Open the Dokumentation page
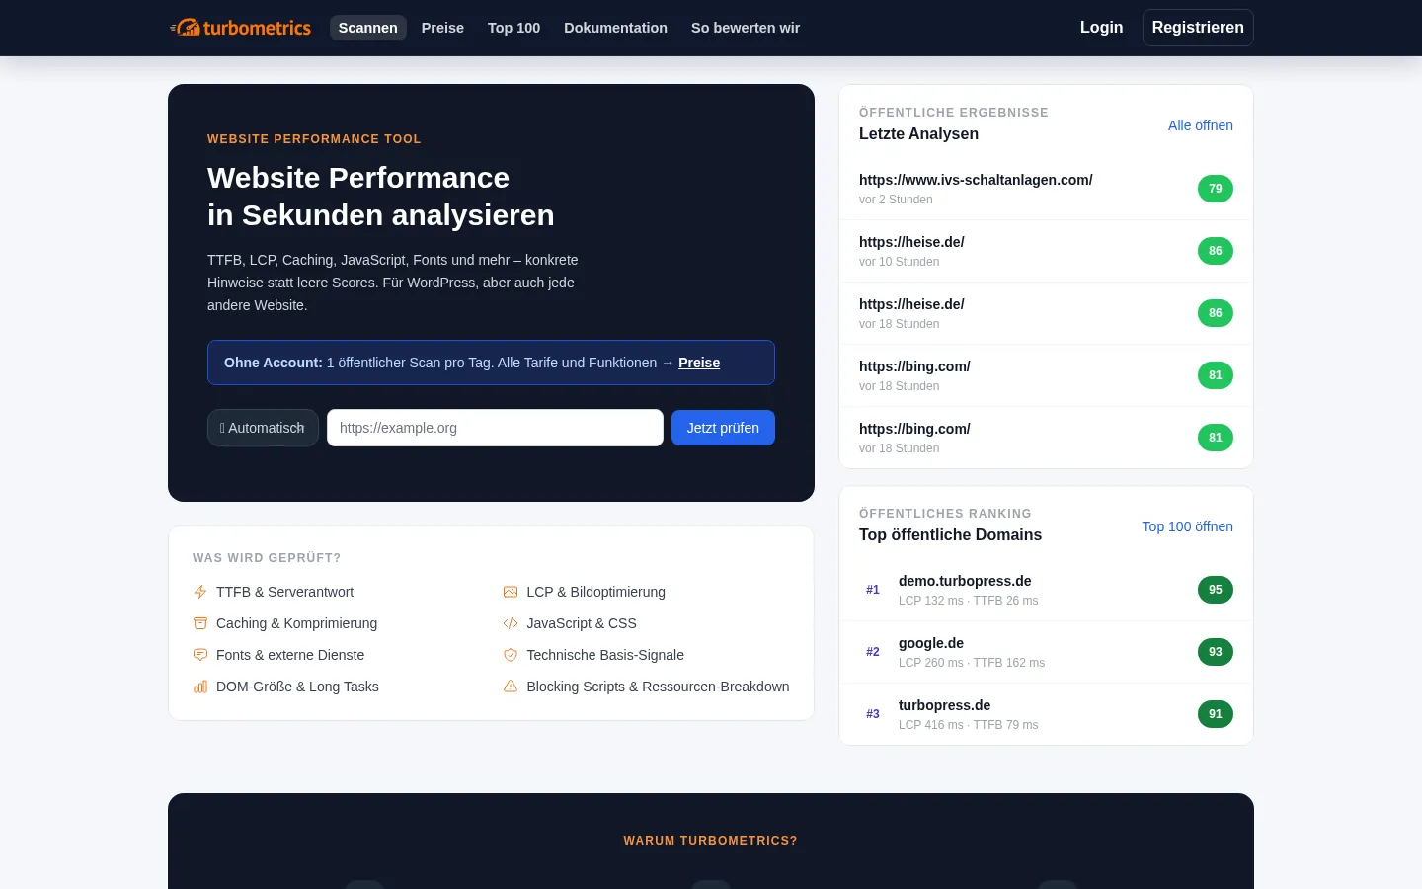Viewport: 1422px width, 889px height. (x=615, y=28)
